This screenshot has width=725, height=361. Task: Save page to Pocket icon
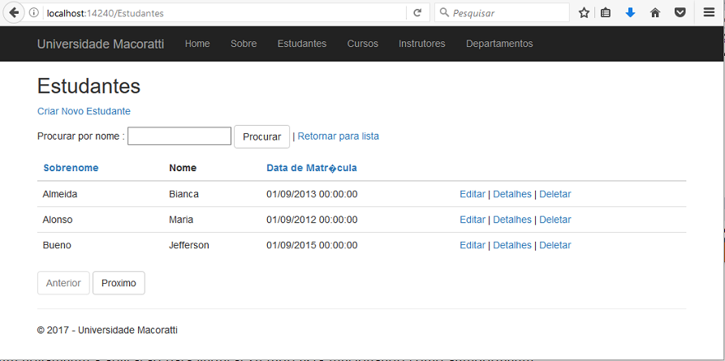(680, 13)
